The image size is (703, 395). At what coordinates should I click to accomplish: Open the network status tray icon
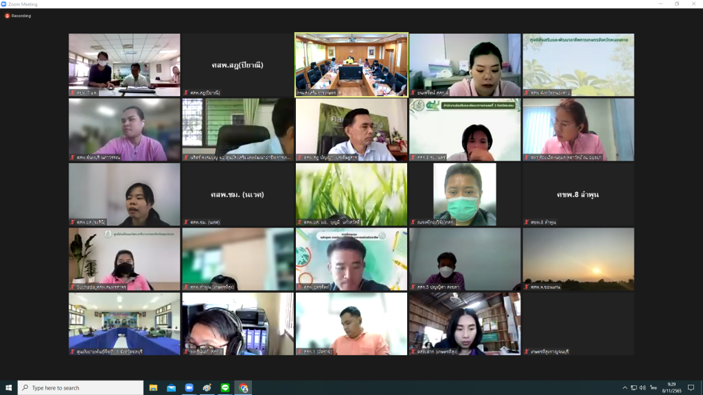pyautogui.click(x=634, y=387)
